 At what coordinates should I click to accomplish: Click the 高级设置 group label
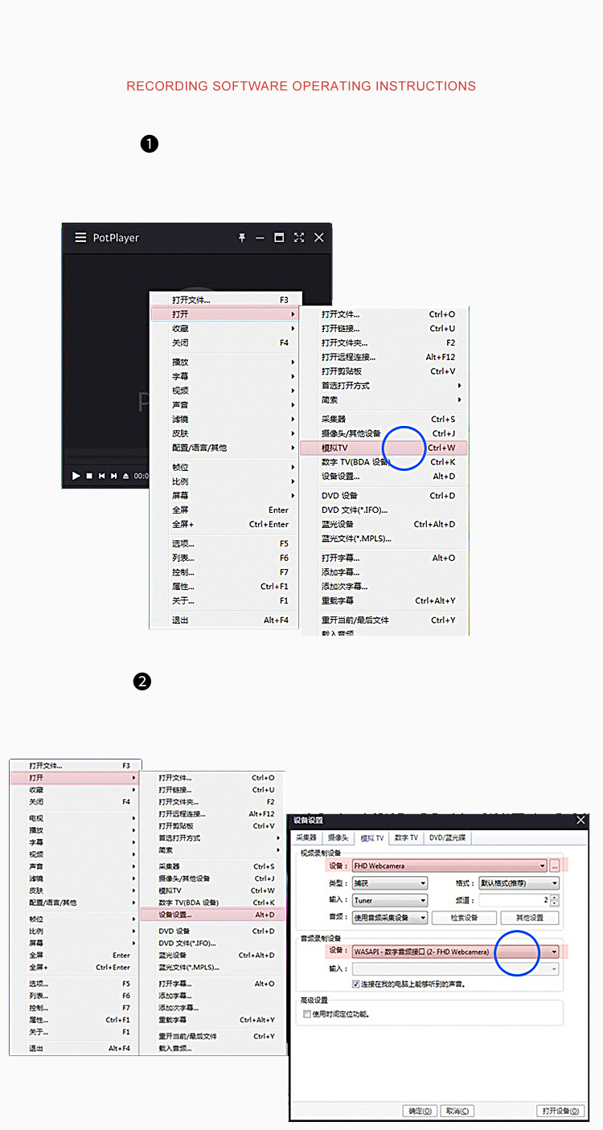click(x=314, y=1000)
